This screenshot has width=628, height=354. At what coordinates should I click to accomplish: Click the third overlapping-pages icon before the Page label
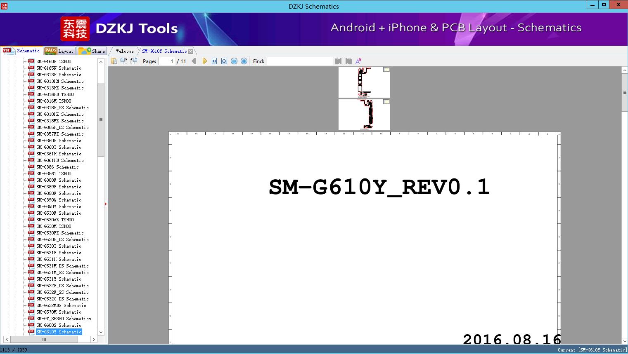(x=134, y=61)
